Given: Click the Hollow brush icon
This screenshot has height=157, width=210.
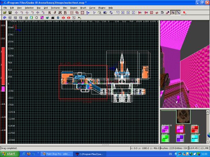Looking at the screenshot, I should [x=82, y=13].
